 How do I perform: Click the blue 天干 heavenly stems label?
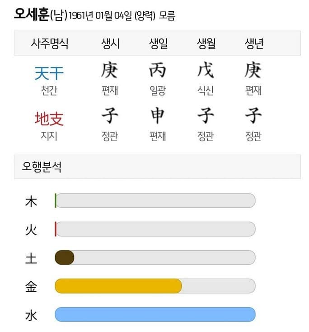click(x=49, y=73)
